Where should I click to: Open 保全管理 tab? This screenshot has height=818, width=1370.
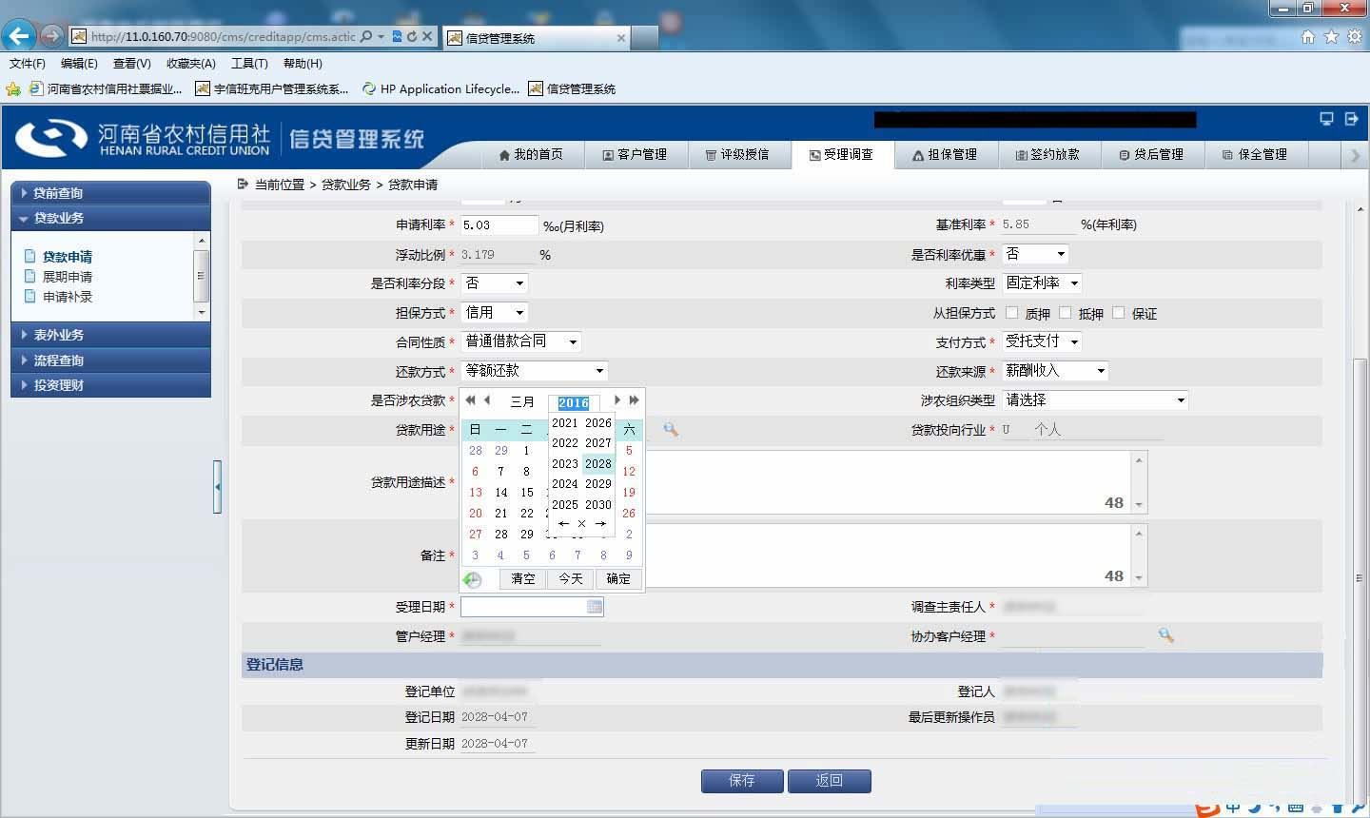[x=1256, y=154]
